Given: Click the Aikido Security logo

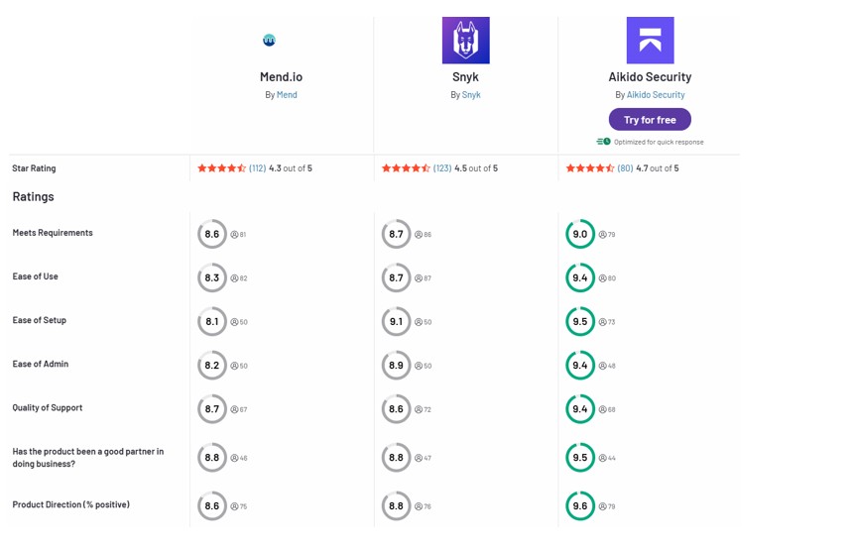Looking at the screenshot, I should tap(650, 41).
